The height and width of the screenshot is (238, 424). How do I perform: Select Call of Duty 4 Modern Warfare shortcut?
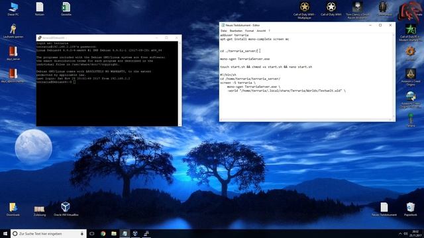tap(411, 32)
